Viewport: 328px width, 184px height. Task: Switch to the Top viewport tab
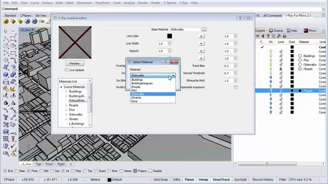[38, 164]
